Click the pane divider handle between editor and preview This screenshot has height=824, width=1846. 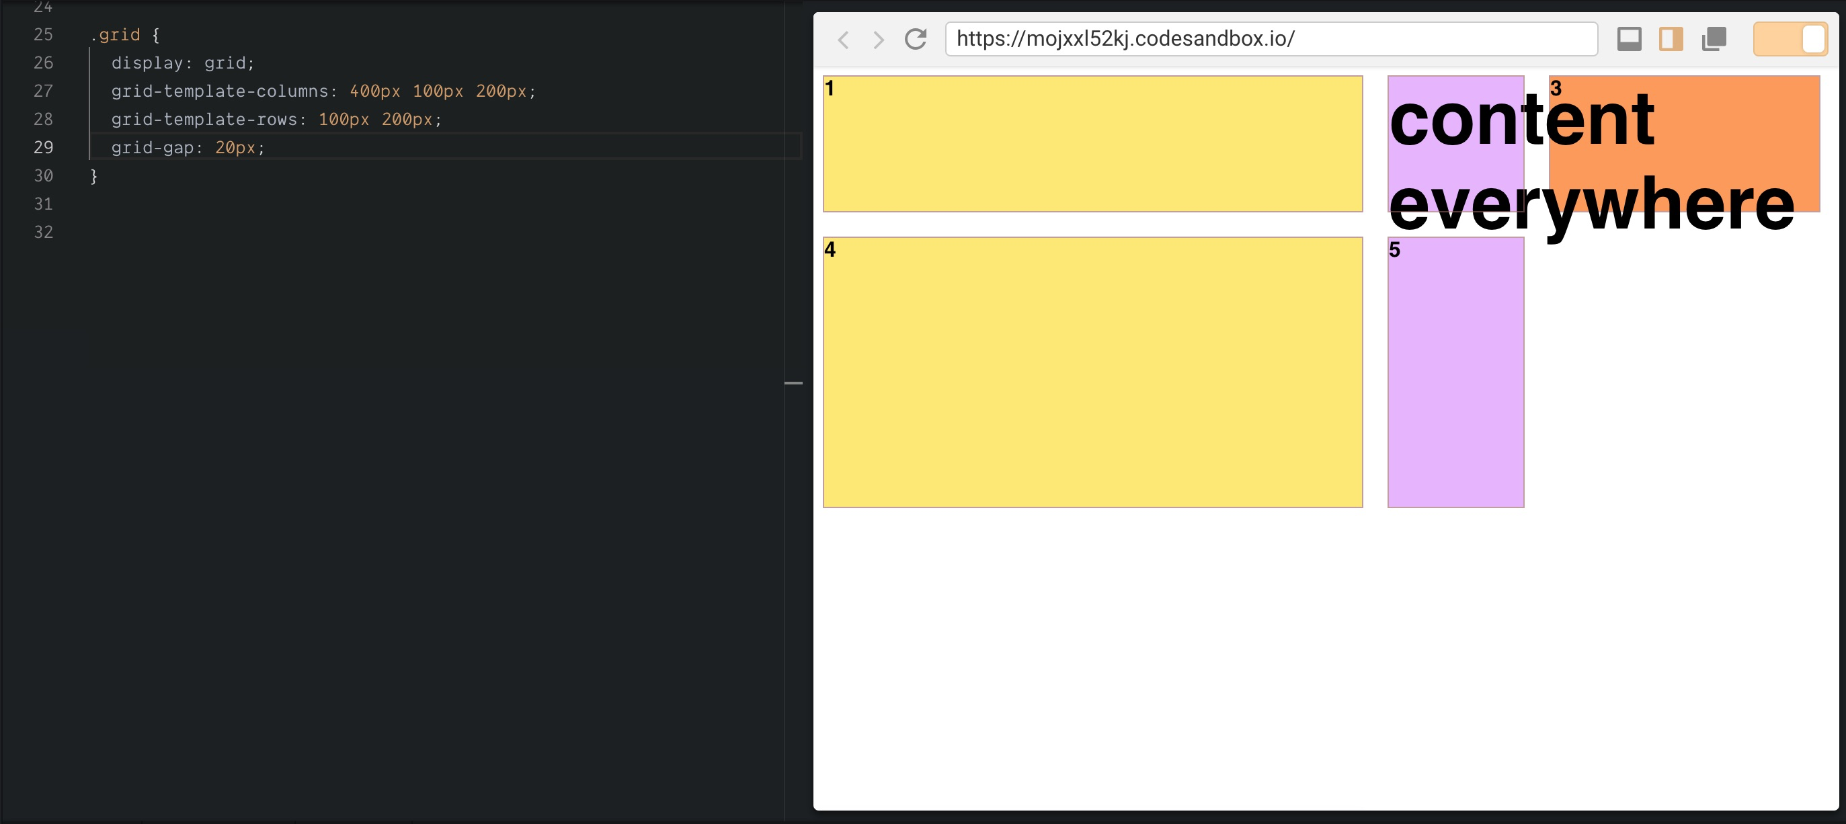tap(795, 384)
